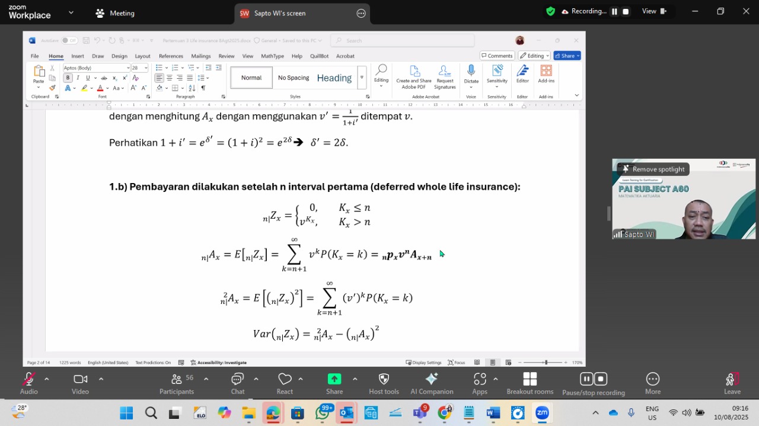Screen dimensions: 759x426
Task: Click the Leave meeting button
Action: [732, 383]
